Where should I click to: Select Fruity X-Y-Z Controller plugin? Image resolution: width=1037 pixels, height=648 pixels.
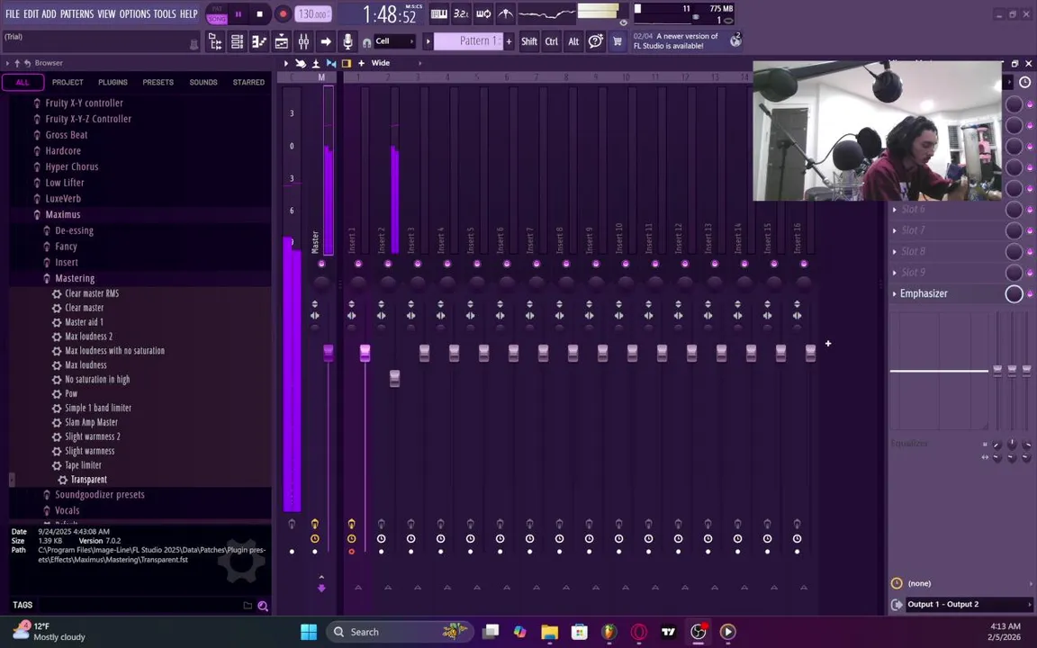88,119
